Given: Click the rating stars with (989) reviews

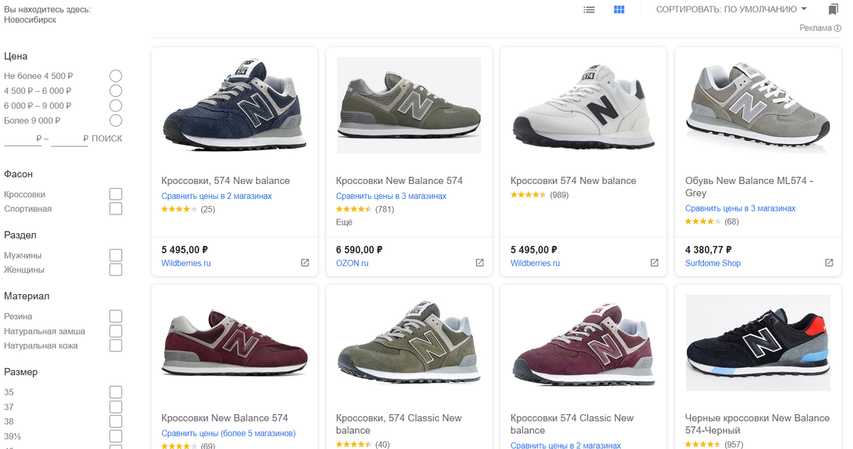Looking at the screenshot, I should click(528, 195).
